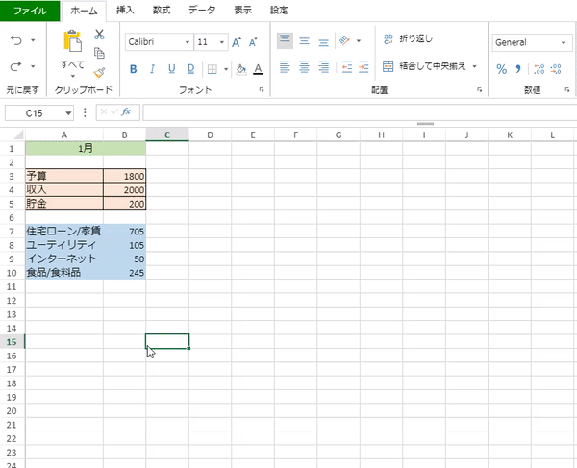The image size is (577, 468).
Task: Toggle Bold formatting
Action: coord(133,69)
